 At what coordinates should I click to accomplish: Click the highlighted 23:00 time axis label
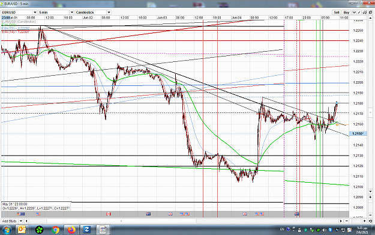click(x=5, y=17)
